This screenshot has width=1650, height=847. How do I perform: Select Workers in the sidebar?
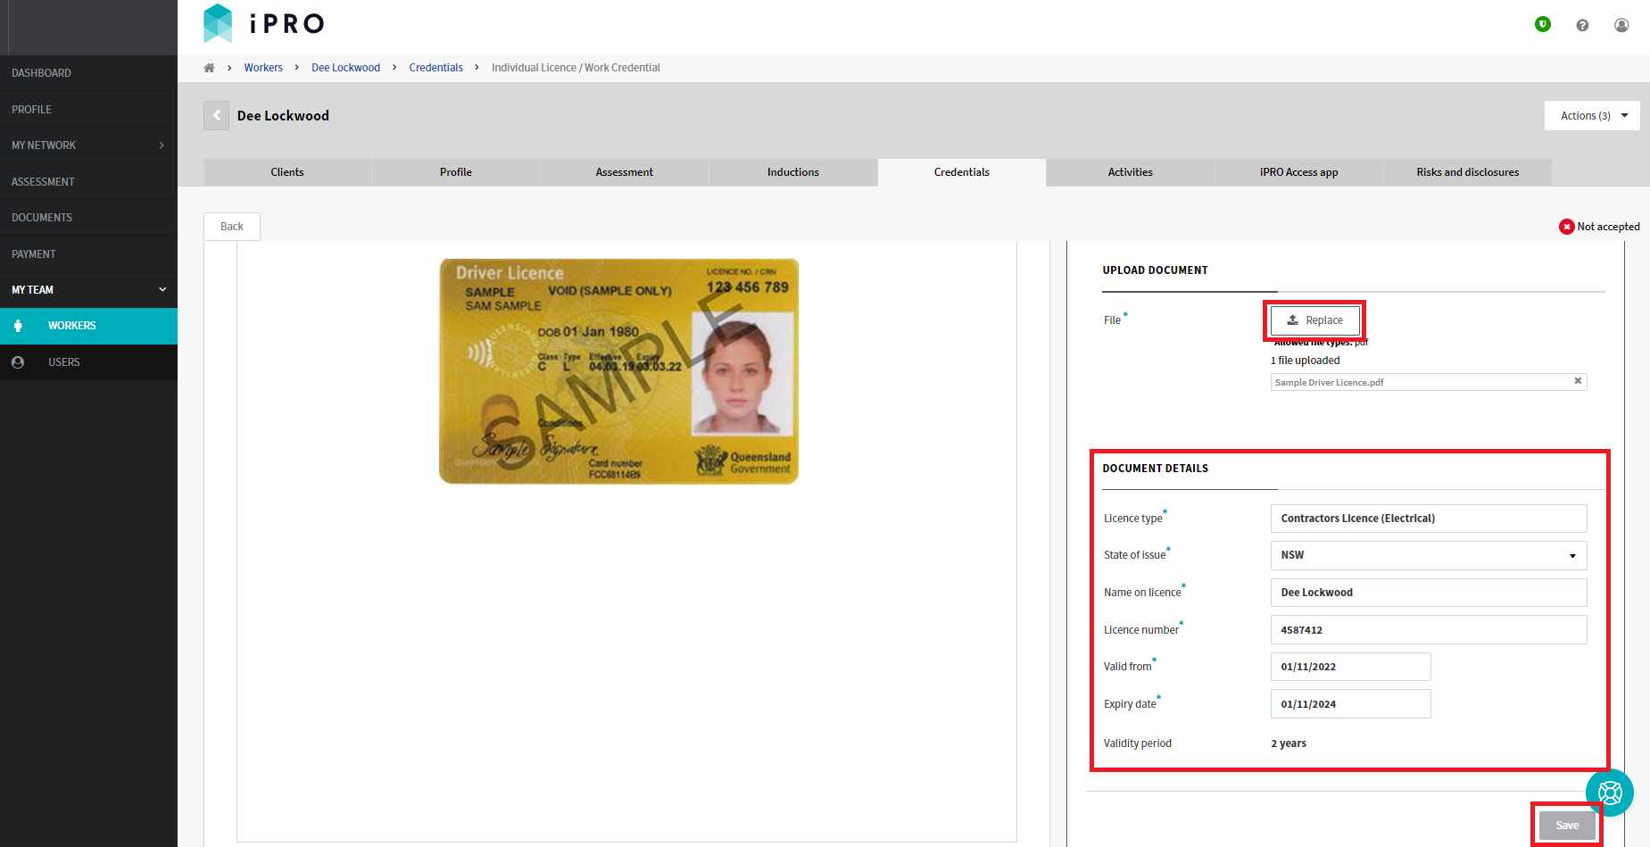pyautogui.click(x=88, y=326)
